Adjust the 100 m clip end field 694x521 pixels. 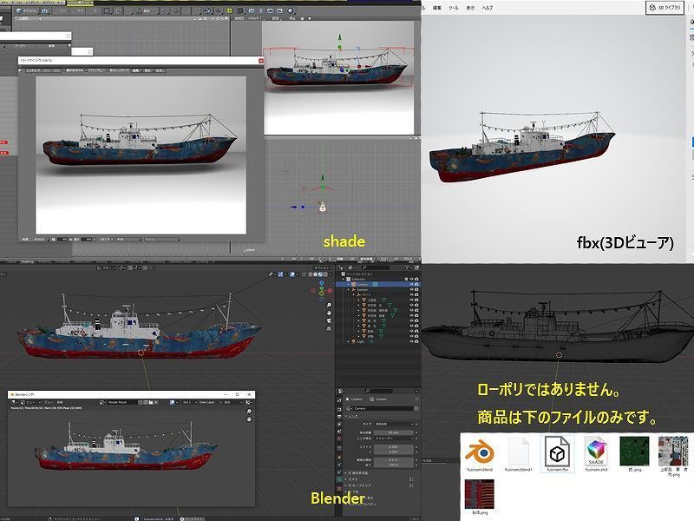coord(394,465)
